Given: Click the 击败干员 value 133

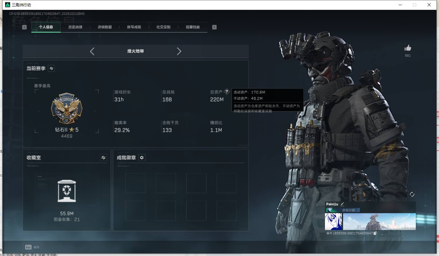Looking at the screenshot, I should [167, 130].
